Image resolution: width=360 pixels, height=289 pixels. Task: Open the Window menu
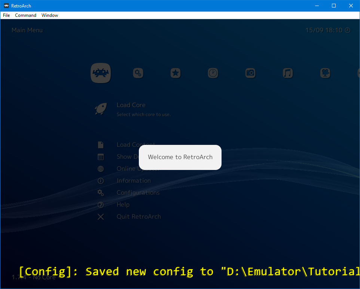tap(50, 15)
